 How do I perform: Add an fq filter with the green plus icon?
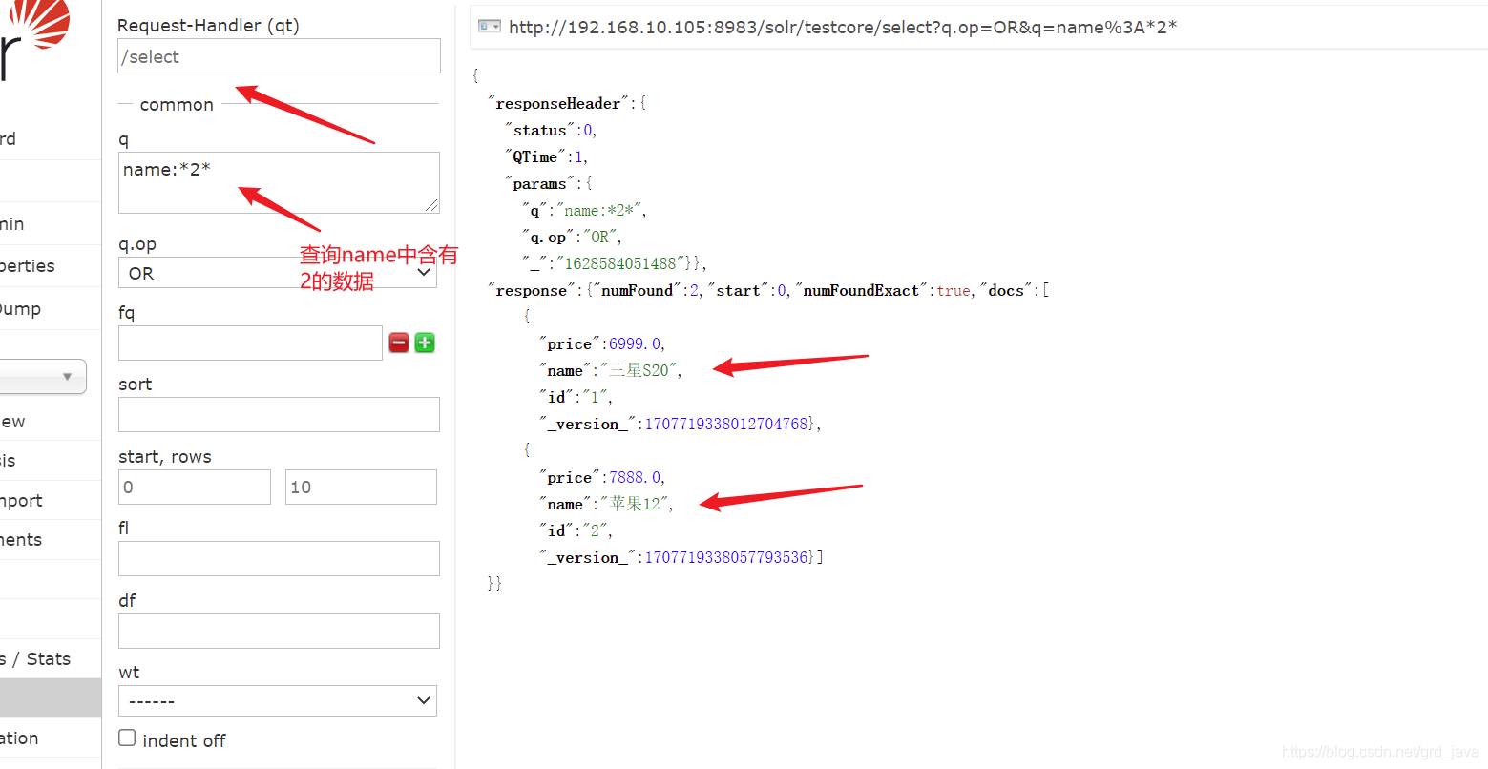(425, 343)
